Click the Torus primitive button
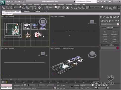The image size is (121, 90). (105, 39)
